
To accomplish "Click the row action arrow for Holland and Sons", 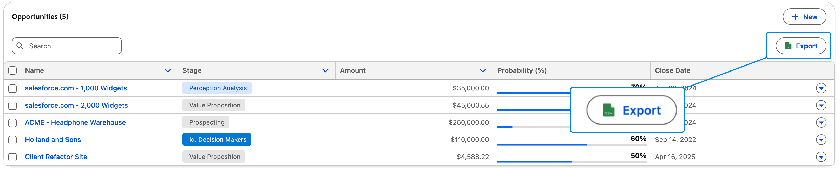I will [821, 140].
